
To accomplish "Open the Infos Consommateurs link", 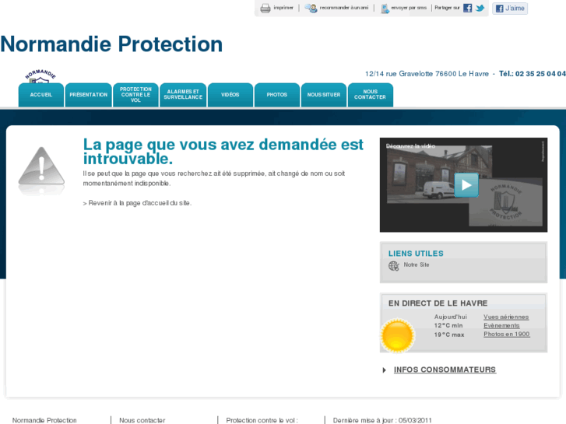I will coord(445,370).
